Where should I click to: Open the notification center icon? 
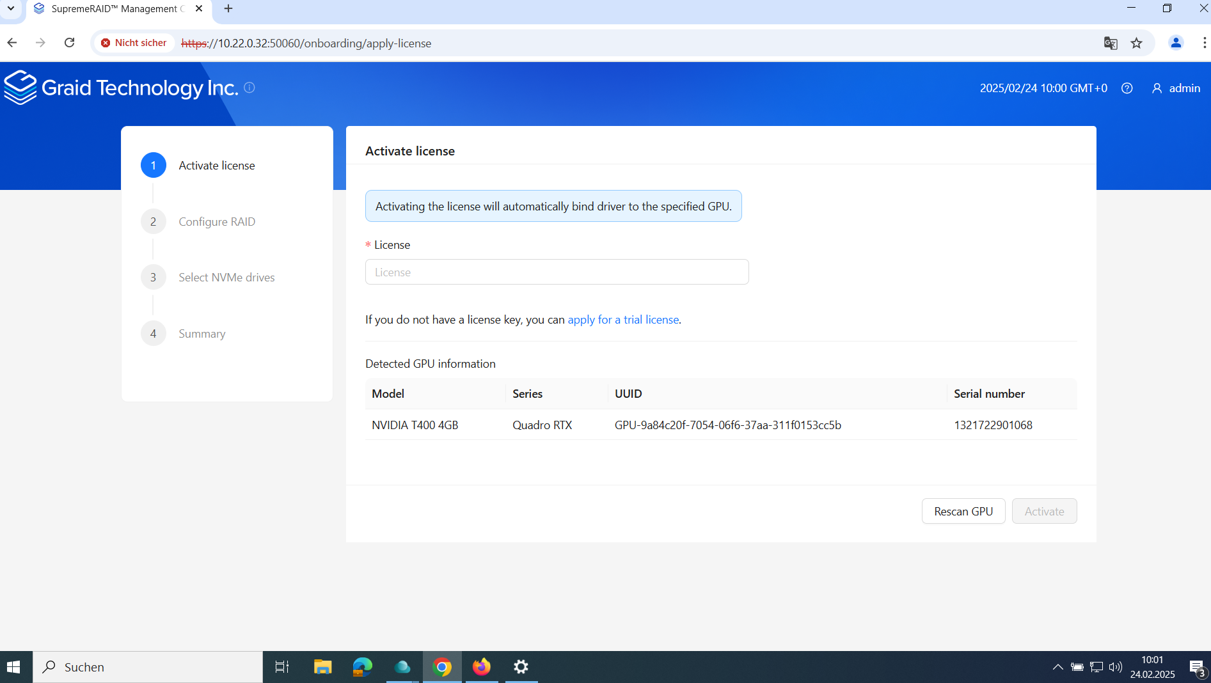[1197, 668]
